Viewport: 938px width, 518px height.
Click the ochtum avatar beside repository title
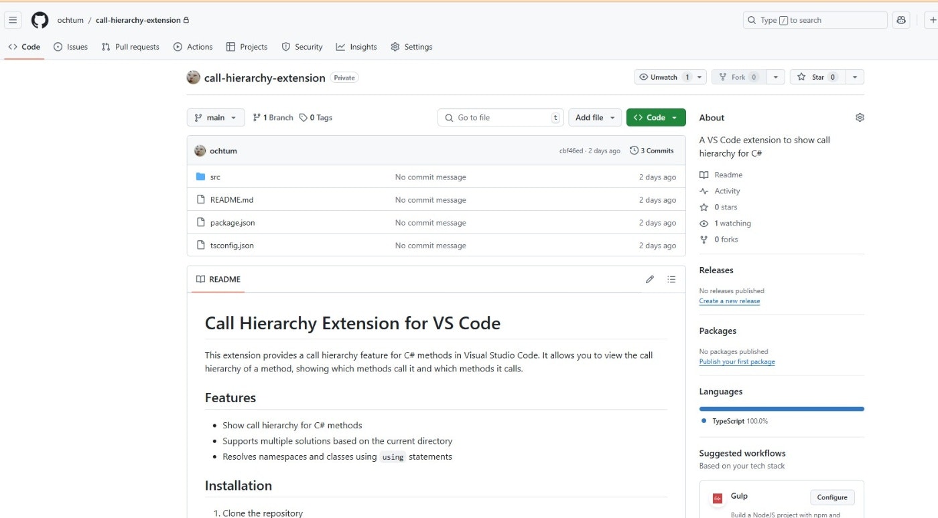coord(193,77)
